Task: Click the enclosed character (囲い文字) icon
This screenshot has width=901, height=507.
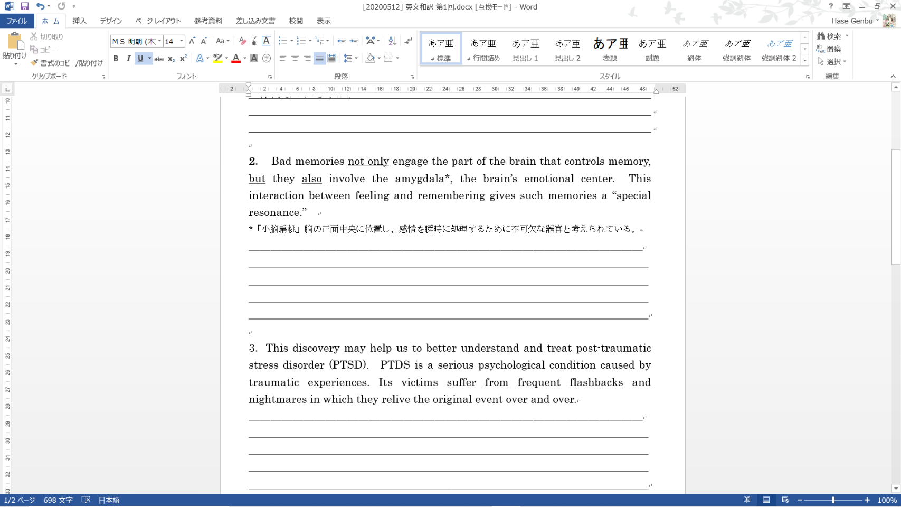Action: click(267, 58)
